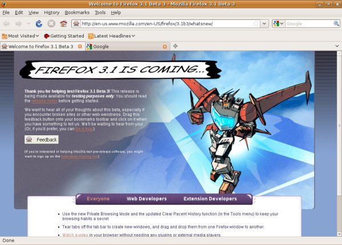Select the Extension Developers tab
Image resolution: width=342 pixels, height=245 pixels.
point(210,198)
